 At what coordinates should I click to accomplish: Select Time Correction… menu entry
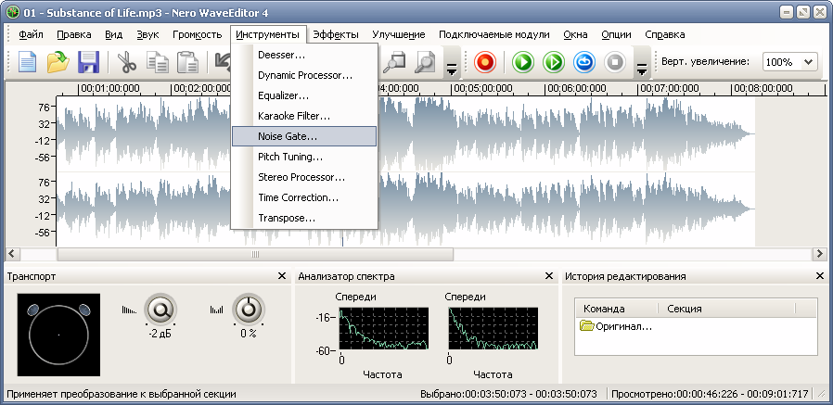304,197
